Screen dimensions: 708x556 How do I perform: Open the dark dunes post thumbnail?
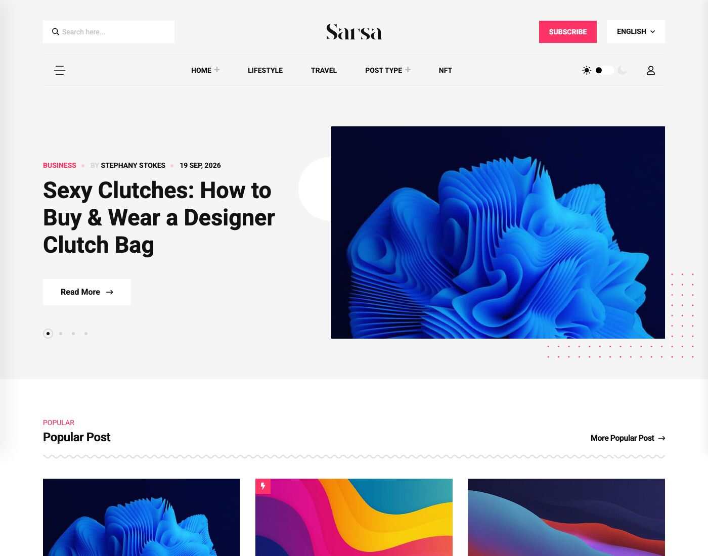[x=566, y=517]
